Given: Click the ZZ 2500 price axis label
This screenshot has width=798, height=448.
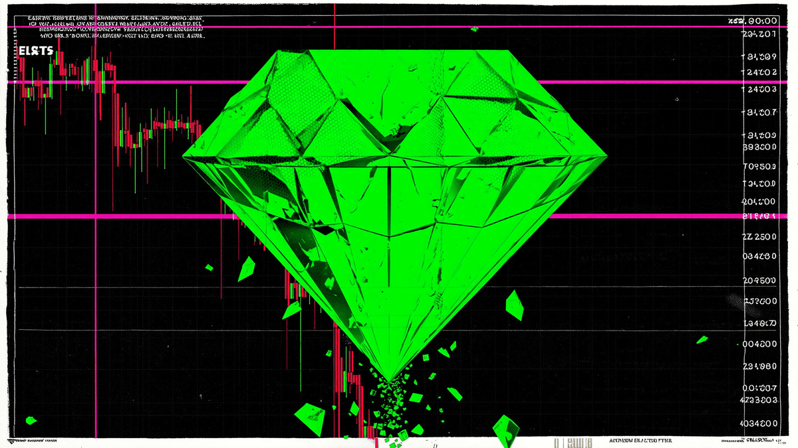Looking at the screenshot, I should click(759, 237).
